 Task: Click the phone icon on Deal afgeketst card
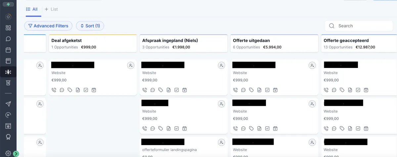pyautogui.click(x=54, y=90)
